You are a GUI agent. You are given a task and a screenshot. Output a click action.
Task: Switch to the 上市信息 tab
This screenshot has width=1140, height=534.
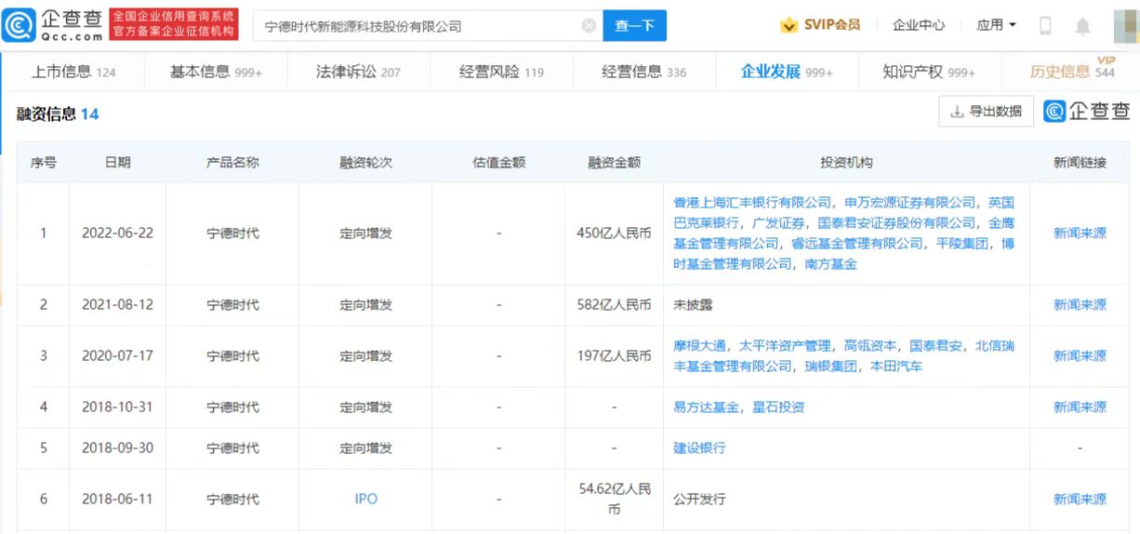pyautogui.click(x=73, y=72)
